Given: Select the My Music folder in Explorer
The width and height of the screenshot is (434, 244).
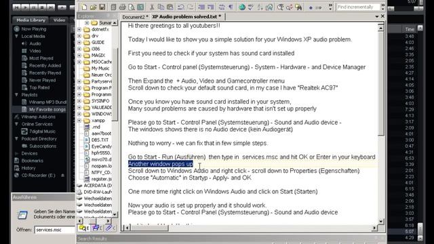Looking at the screenshot, I should [100, 68].
